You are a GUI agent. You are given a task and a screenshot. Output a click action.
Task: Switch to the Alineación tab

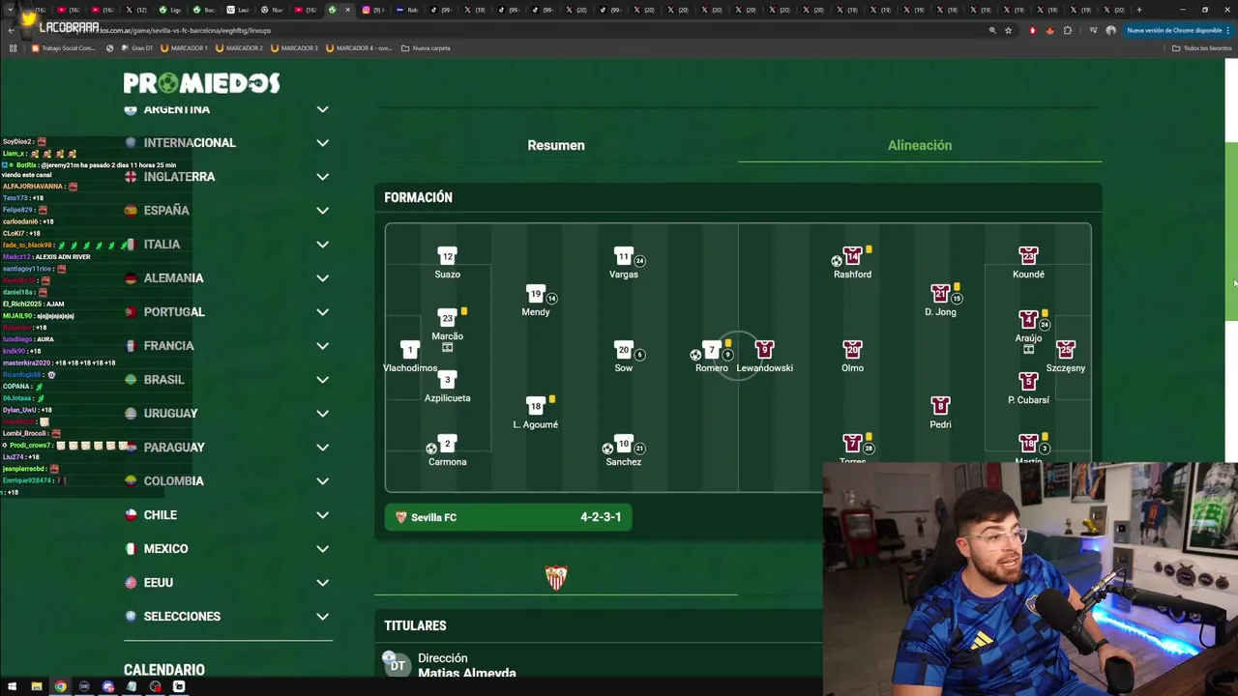tap(920, 145)
